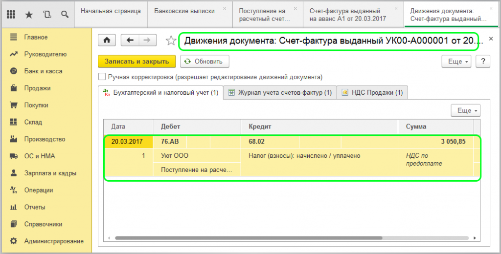Image resolution: width=501 pixels, height=254 pixels.
Task: Open Зарплата и кадры section
Action: pyautogui.click(x=50, y=173)
